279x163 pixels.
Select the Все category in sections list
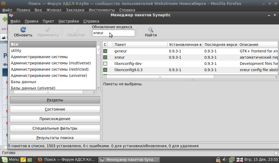tap(53, 44)
